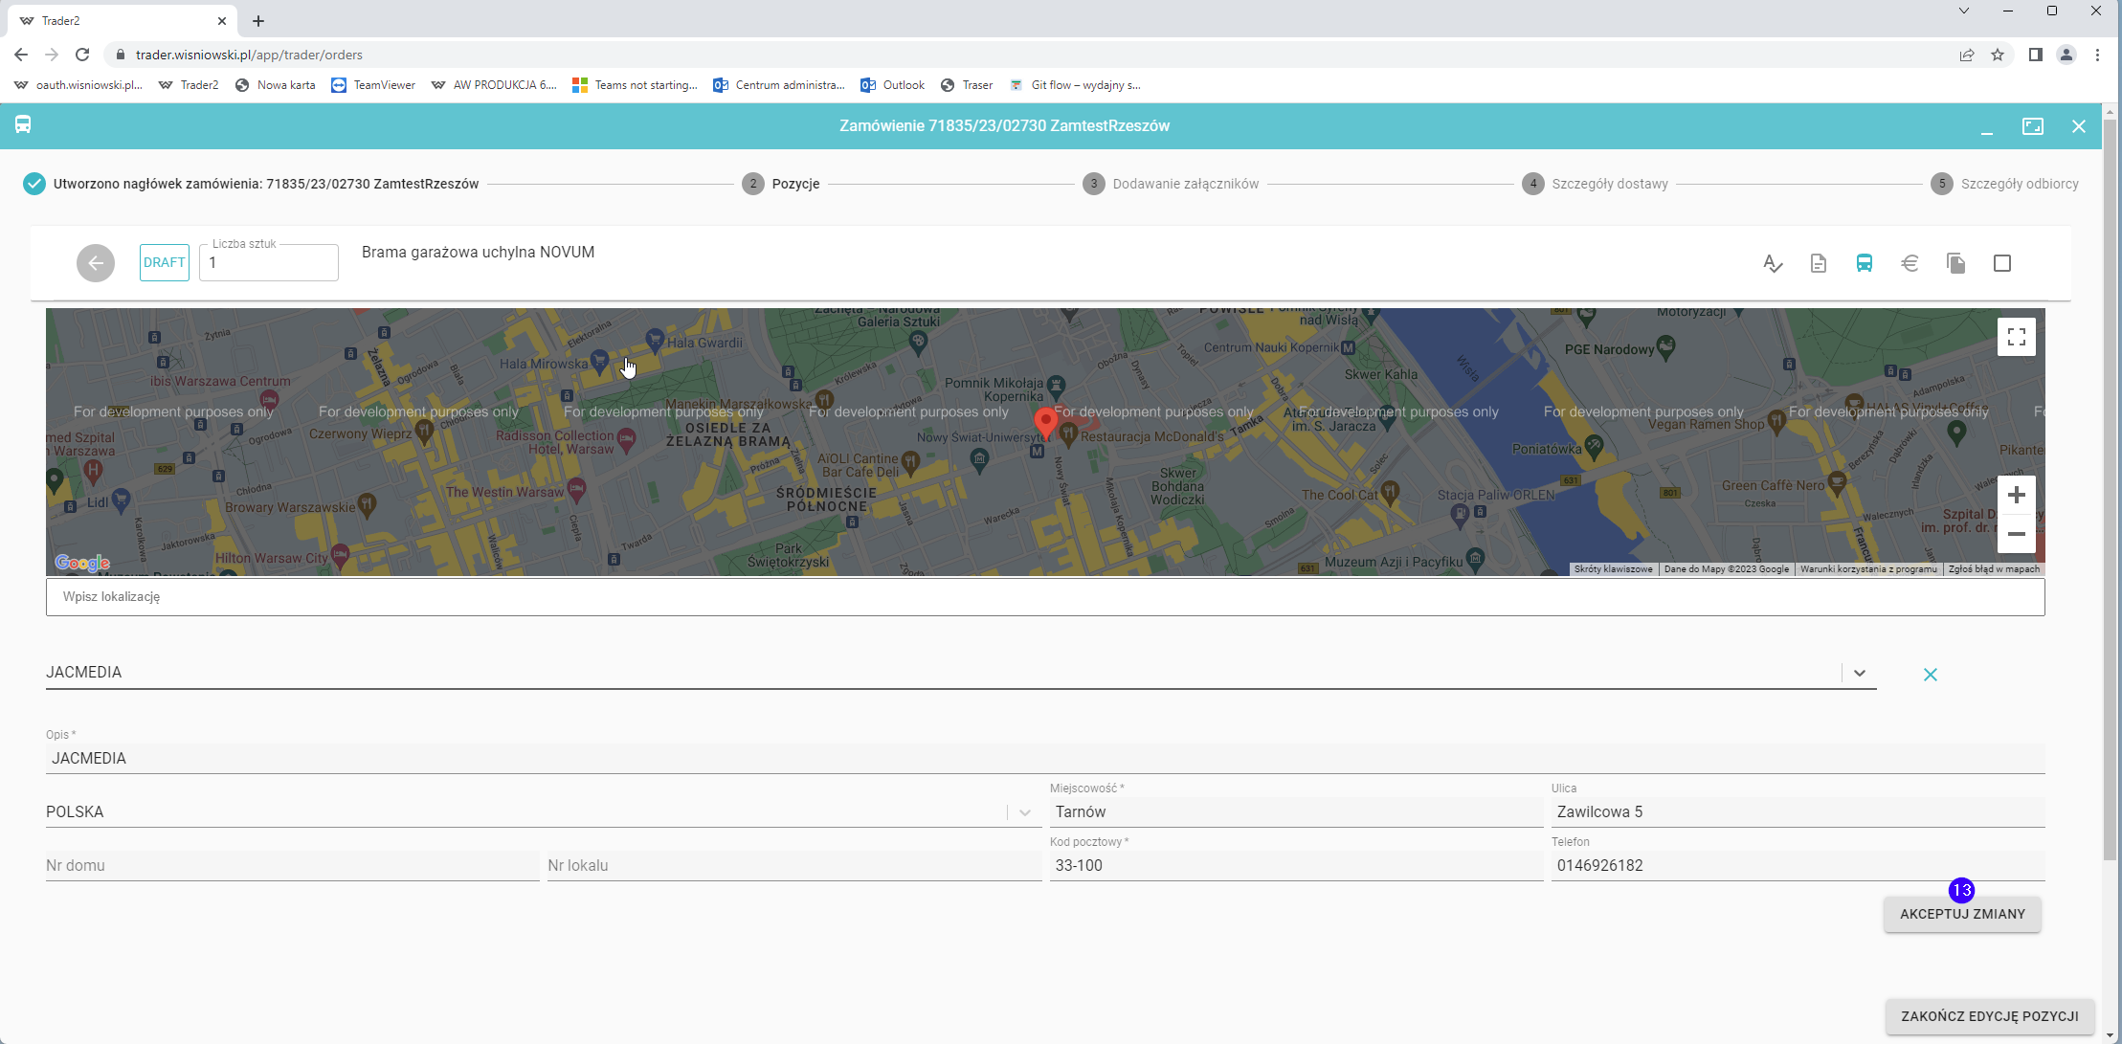Image resolution: width=2122 pixels, height=1044 pixels.
Task: Open the document notes icon
Action: (x=1818, y=263)
